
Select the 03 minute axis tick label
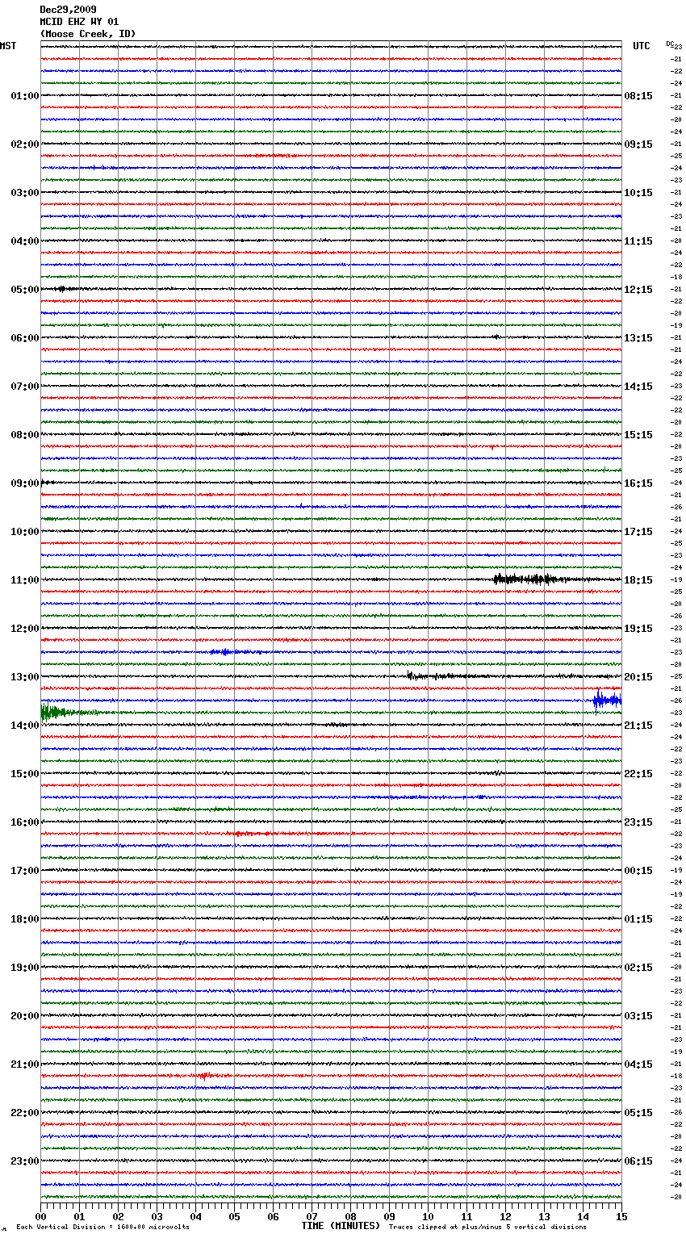coord(157,1216)
